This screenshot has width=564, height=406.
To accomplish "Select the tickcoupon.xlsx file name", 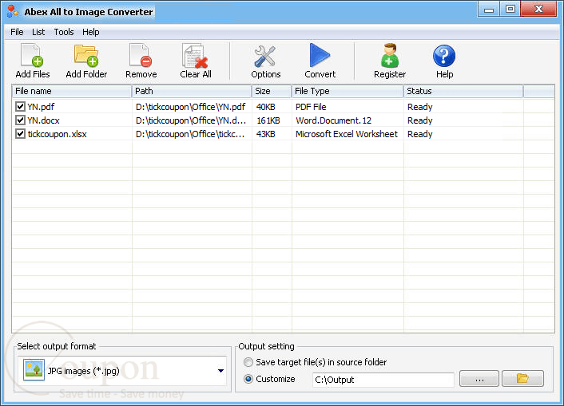I will pyautogui.click(x=58, y=134).
